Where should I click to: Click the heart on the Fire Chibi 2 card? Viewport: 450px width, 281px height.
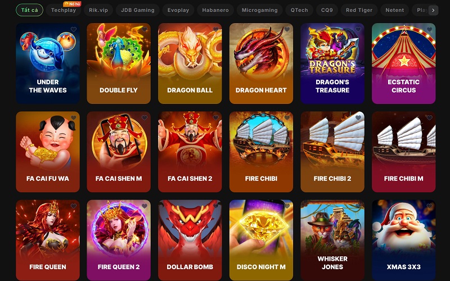(x=358, y=117)
